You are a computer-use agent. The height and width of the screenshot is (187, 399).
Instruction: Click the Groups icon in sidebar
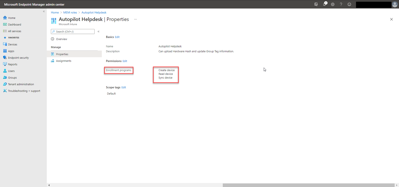5,77
